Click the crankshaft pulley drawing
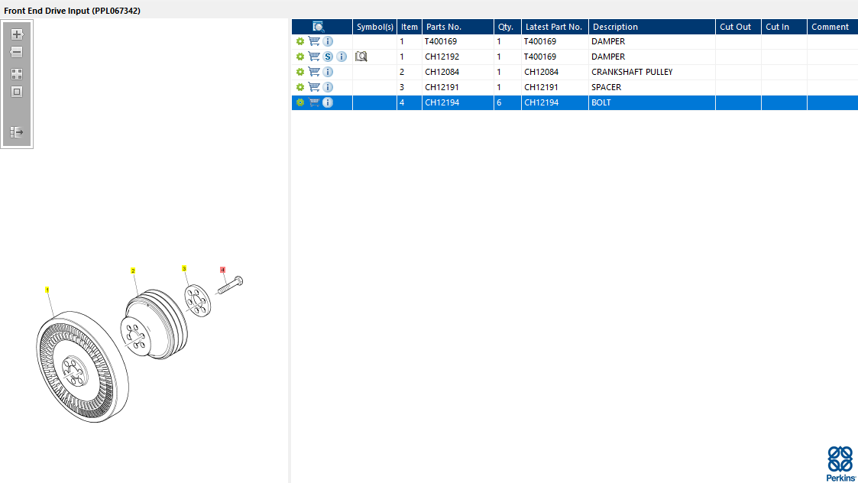 tap(154, 324)
